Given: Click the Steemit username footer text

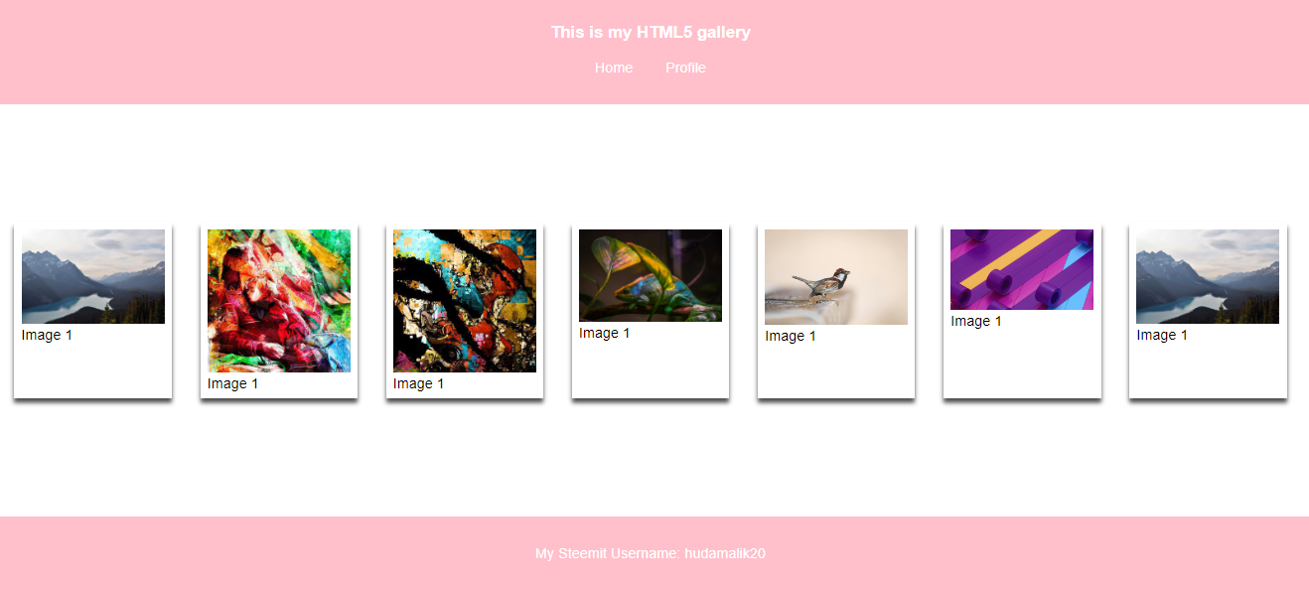Looking at the screenshot, I should pos(651,553).
